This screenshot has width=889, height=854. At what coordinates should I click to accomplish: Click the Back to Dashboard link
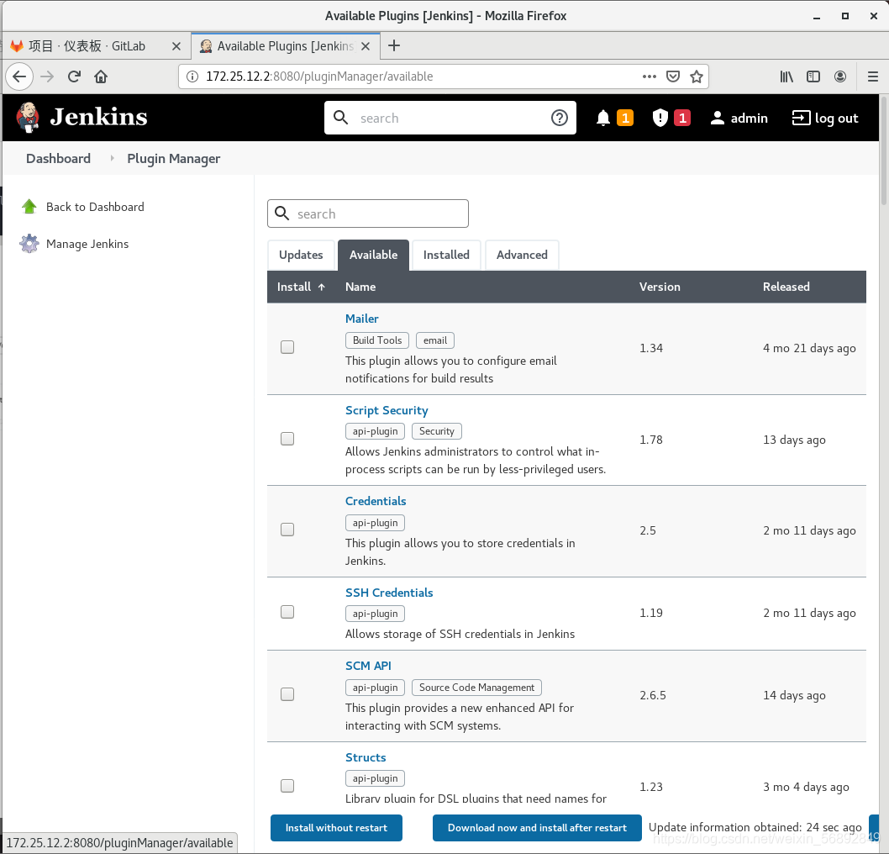coord(95,207)
